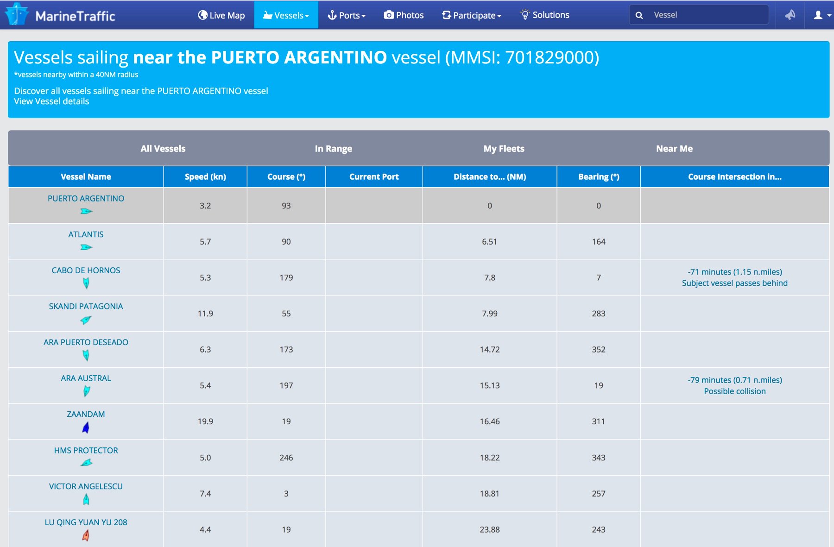
Task: Sort by Bearing (°) column header
Action: tap(599, 176)
